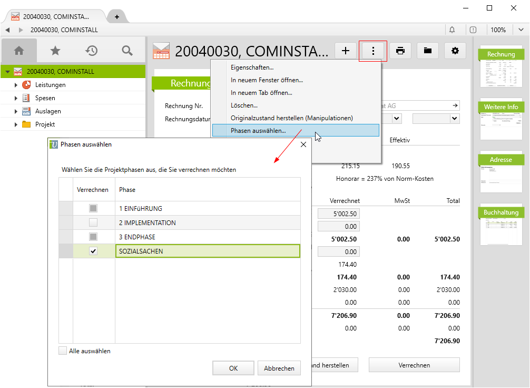Viewport: 530px width, 388px height.
Task: Uncheck the SOZIALSACHEN phase checkbox
Action: point(93,251)
